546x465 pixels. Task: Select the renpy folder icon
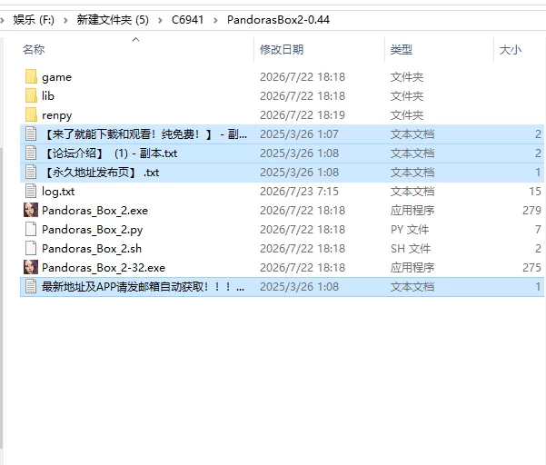31,114
